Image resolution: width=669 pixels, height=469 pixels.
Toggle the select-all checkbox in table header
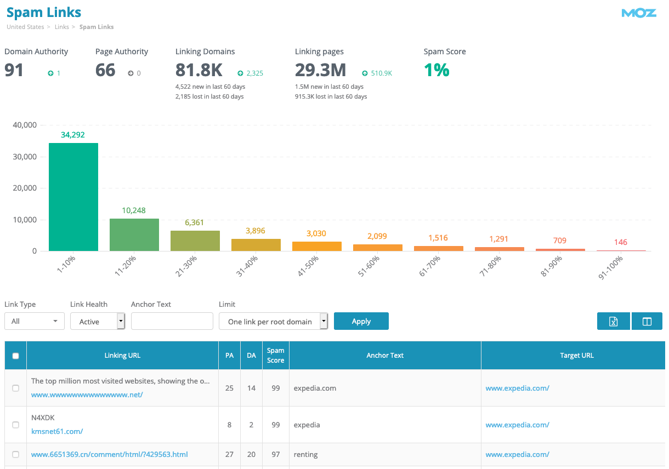pyautogui.click(x=15, y=356)
